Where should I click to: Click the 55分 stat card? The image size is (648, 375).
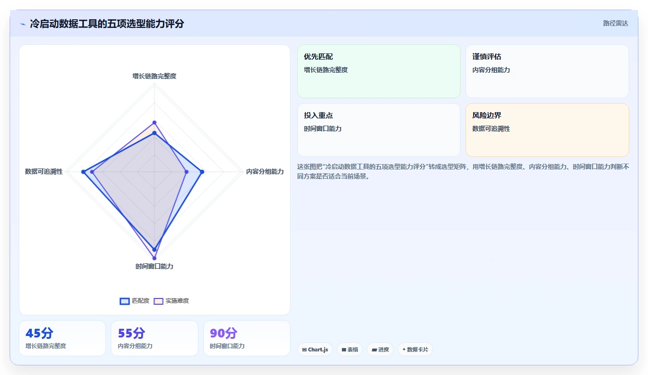(155, 338)
